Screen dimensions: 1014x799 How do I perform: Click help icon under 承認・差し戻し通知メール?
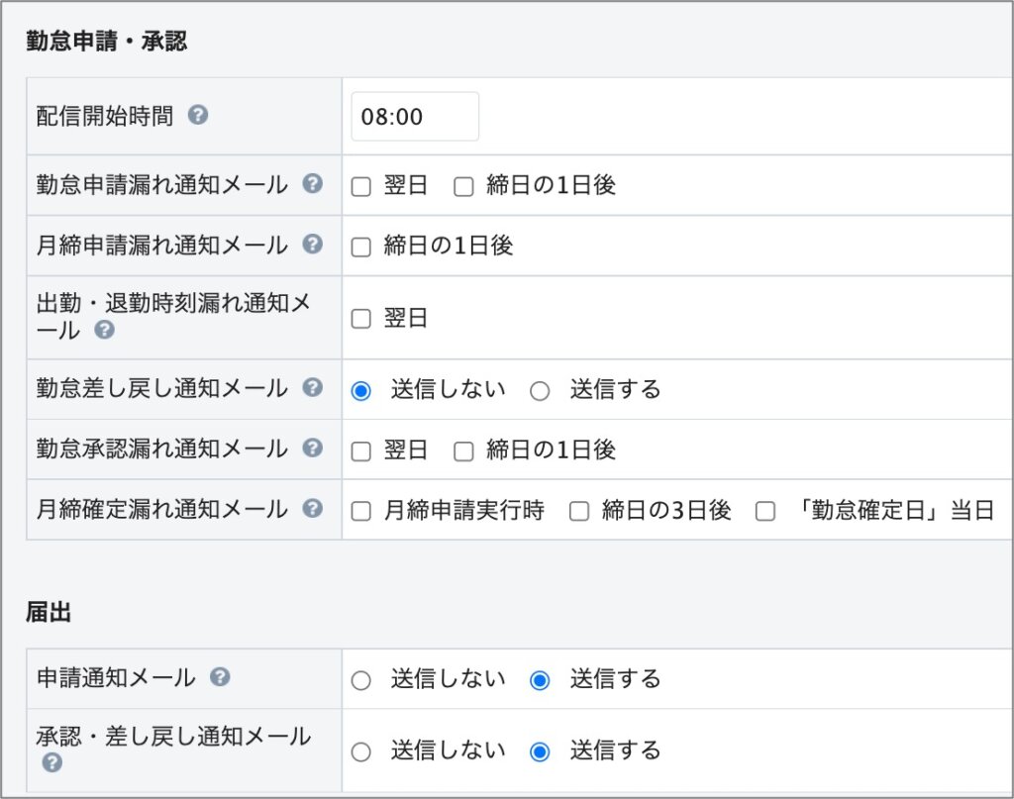pos(51,762)
